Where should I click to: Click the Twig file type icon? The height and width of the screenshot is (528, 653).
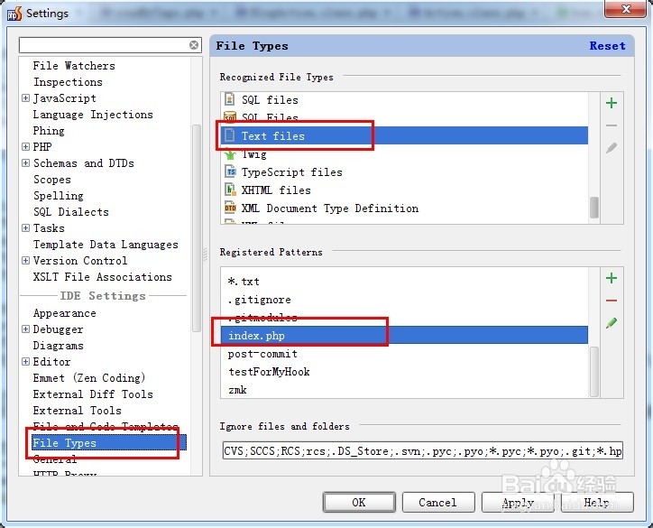[230, 154]
